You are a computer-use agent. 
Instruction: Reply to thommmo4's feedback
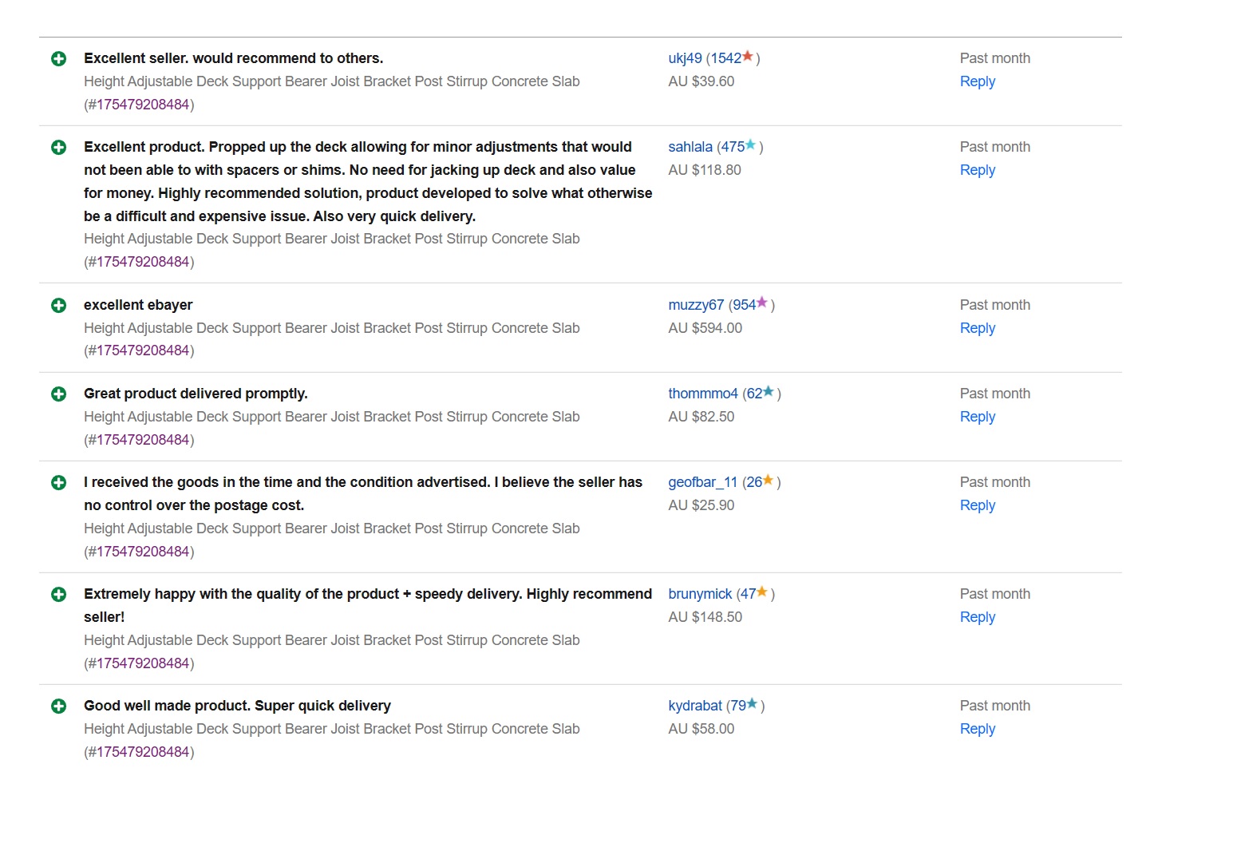coord(977,417)
